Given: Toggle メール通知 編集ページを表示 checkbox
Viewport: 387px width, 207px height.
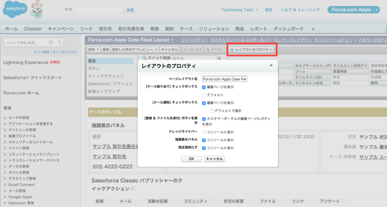Looking at the screenshot, I should coord(204,103).
